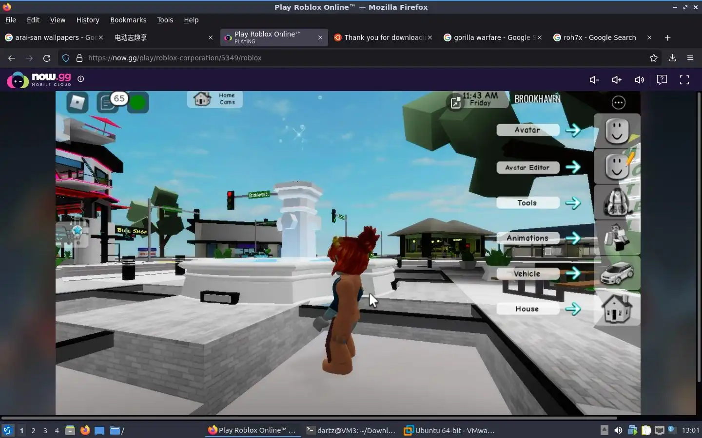
Task: Open now.gg info circle icon
Action: 81,79
